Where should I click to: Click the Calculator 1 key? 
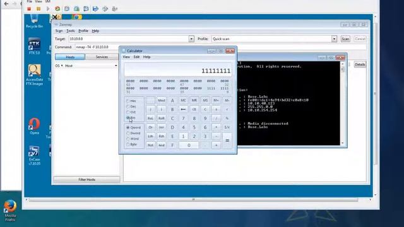tap(183, 136)
